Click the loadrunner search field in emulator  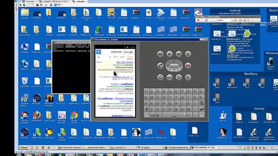[113, 52]
